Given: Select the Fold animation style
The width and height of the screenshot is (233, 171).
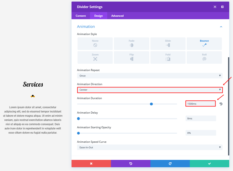Looking at the screenshot, I should [168, 57].
